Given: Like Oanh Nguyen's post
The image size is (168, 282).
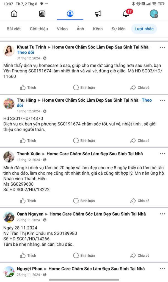Looking at the screenshot, I should coord(28,255).
